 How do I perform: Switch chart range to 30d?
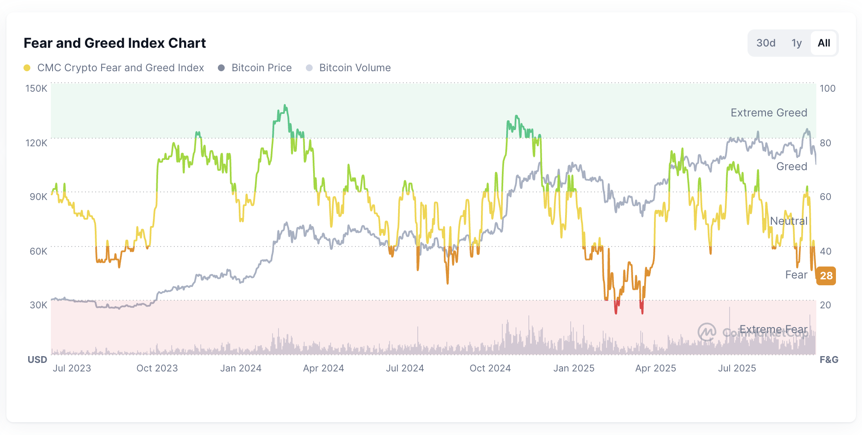point(765,43)
